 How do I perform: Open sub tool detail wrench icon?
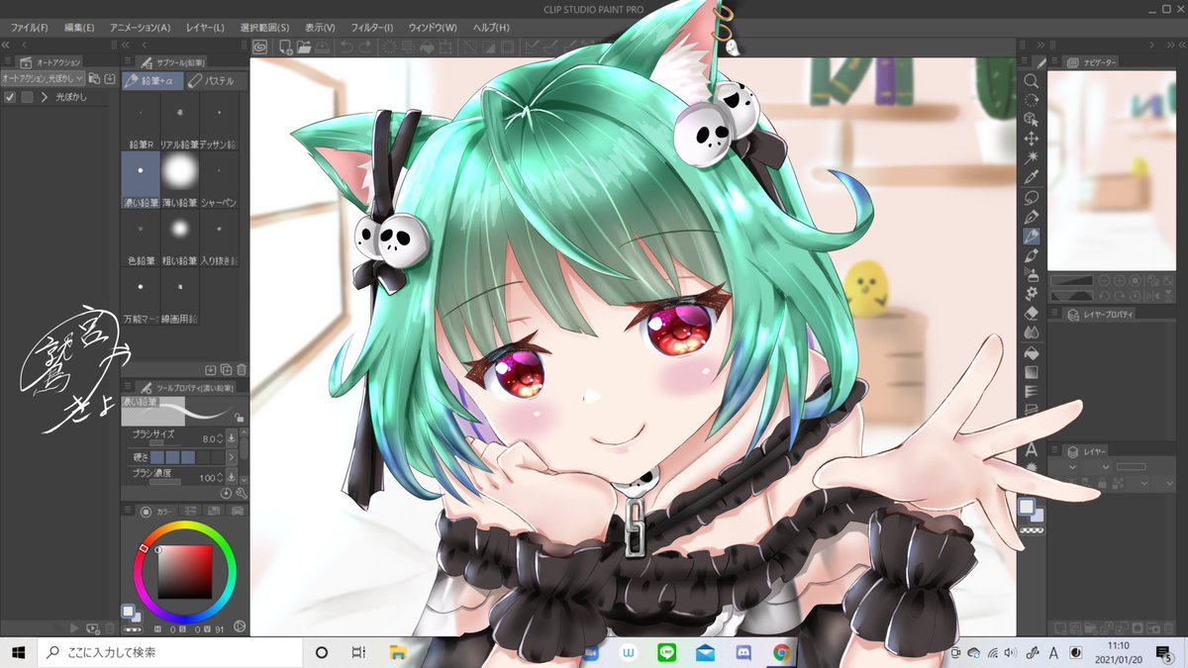point(242,493)
